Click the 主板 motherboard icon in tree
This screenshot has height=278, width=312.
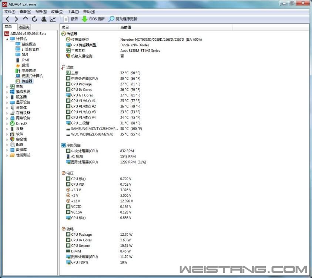[x=12, y=86]
